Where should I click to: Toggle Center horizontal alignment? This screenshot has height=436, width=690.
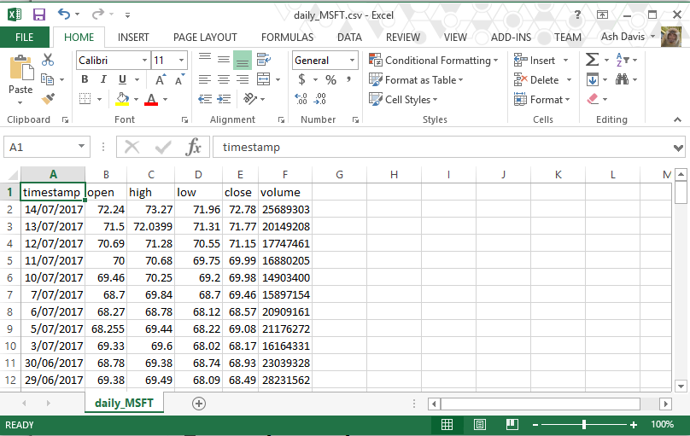tap(224, 79)
